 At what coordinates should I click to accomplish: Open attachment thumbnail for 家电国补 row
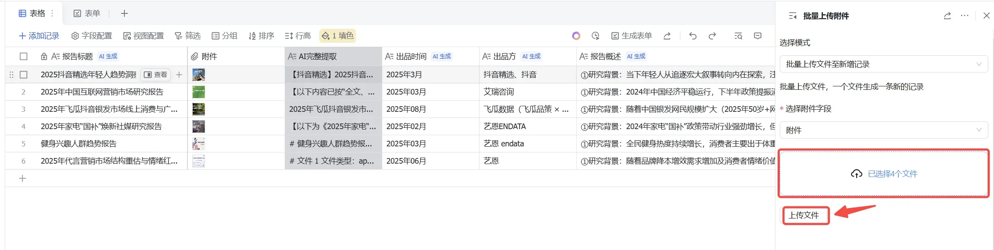click(198, 127)
